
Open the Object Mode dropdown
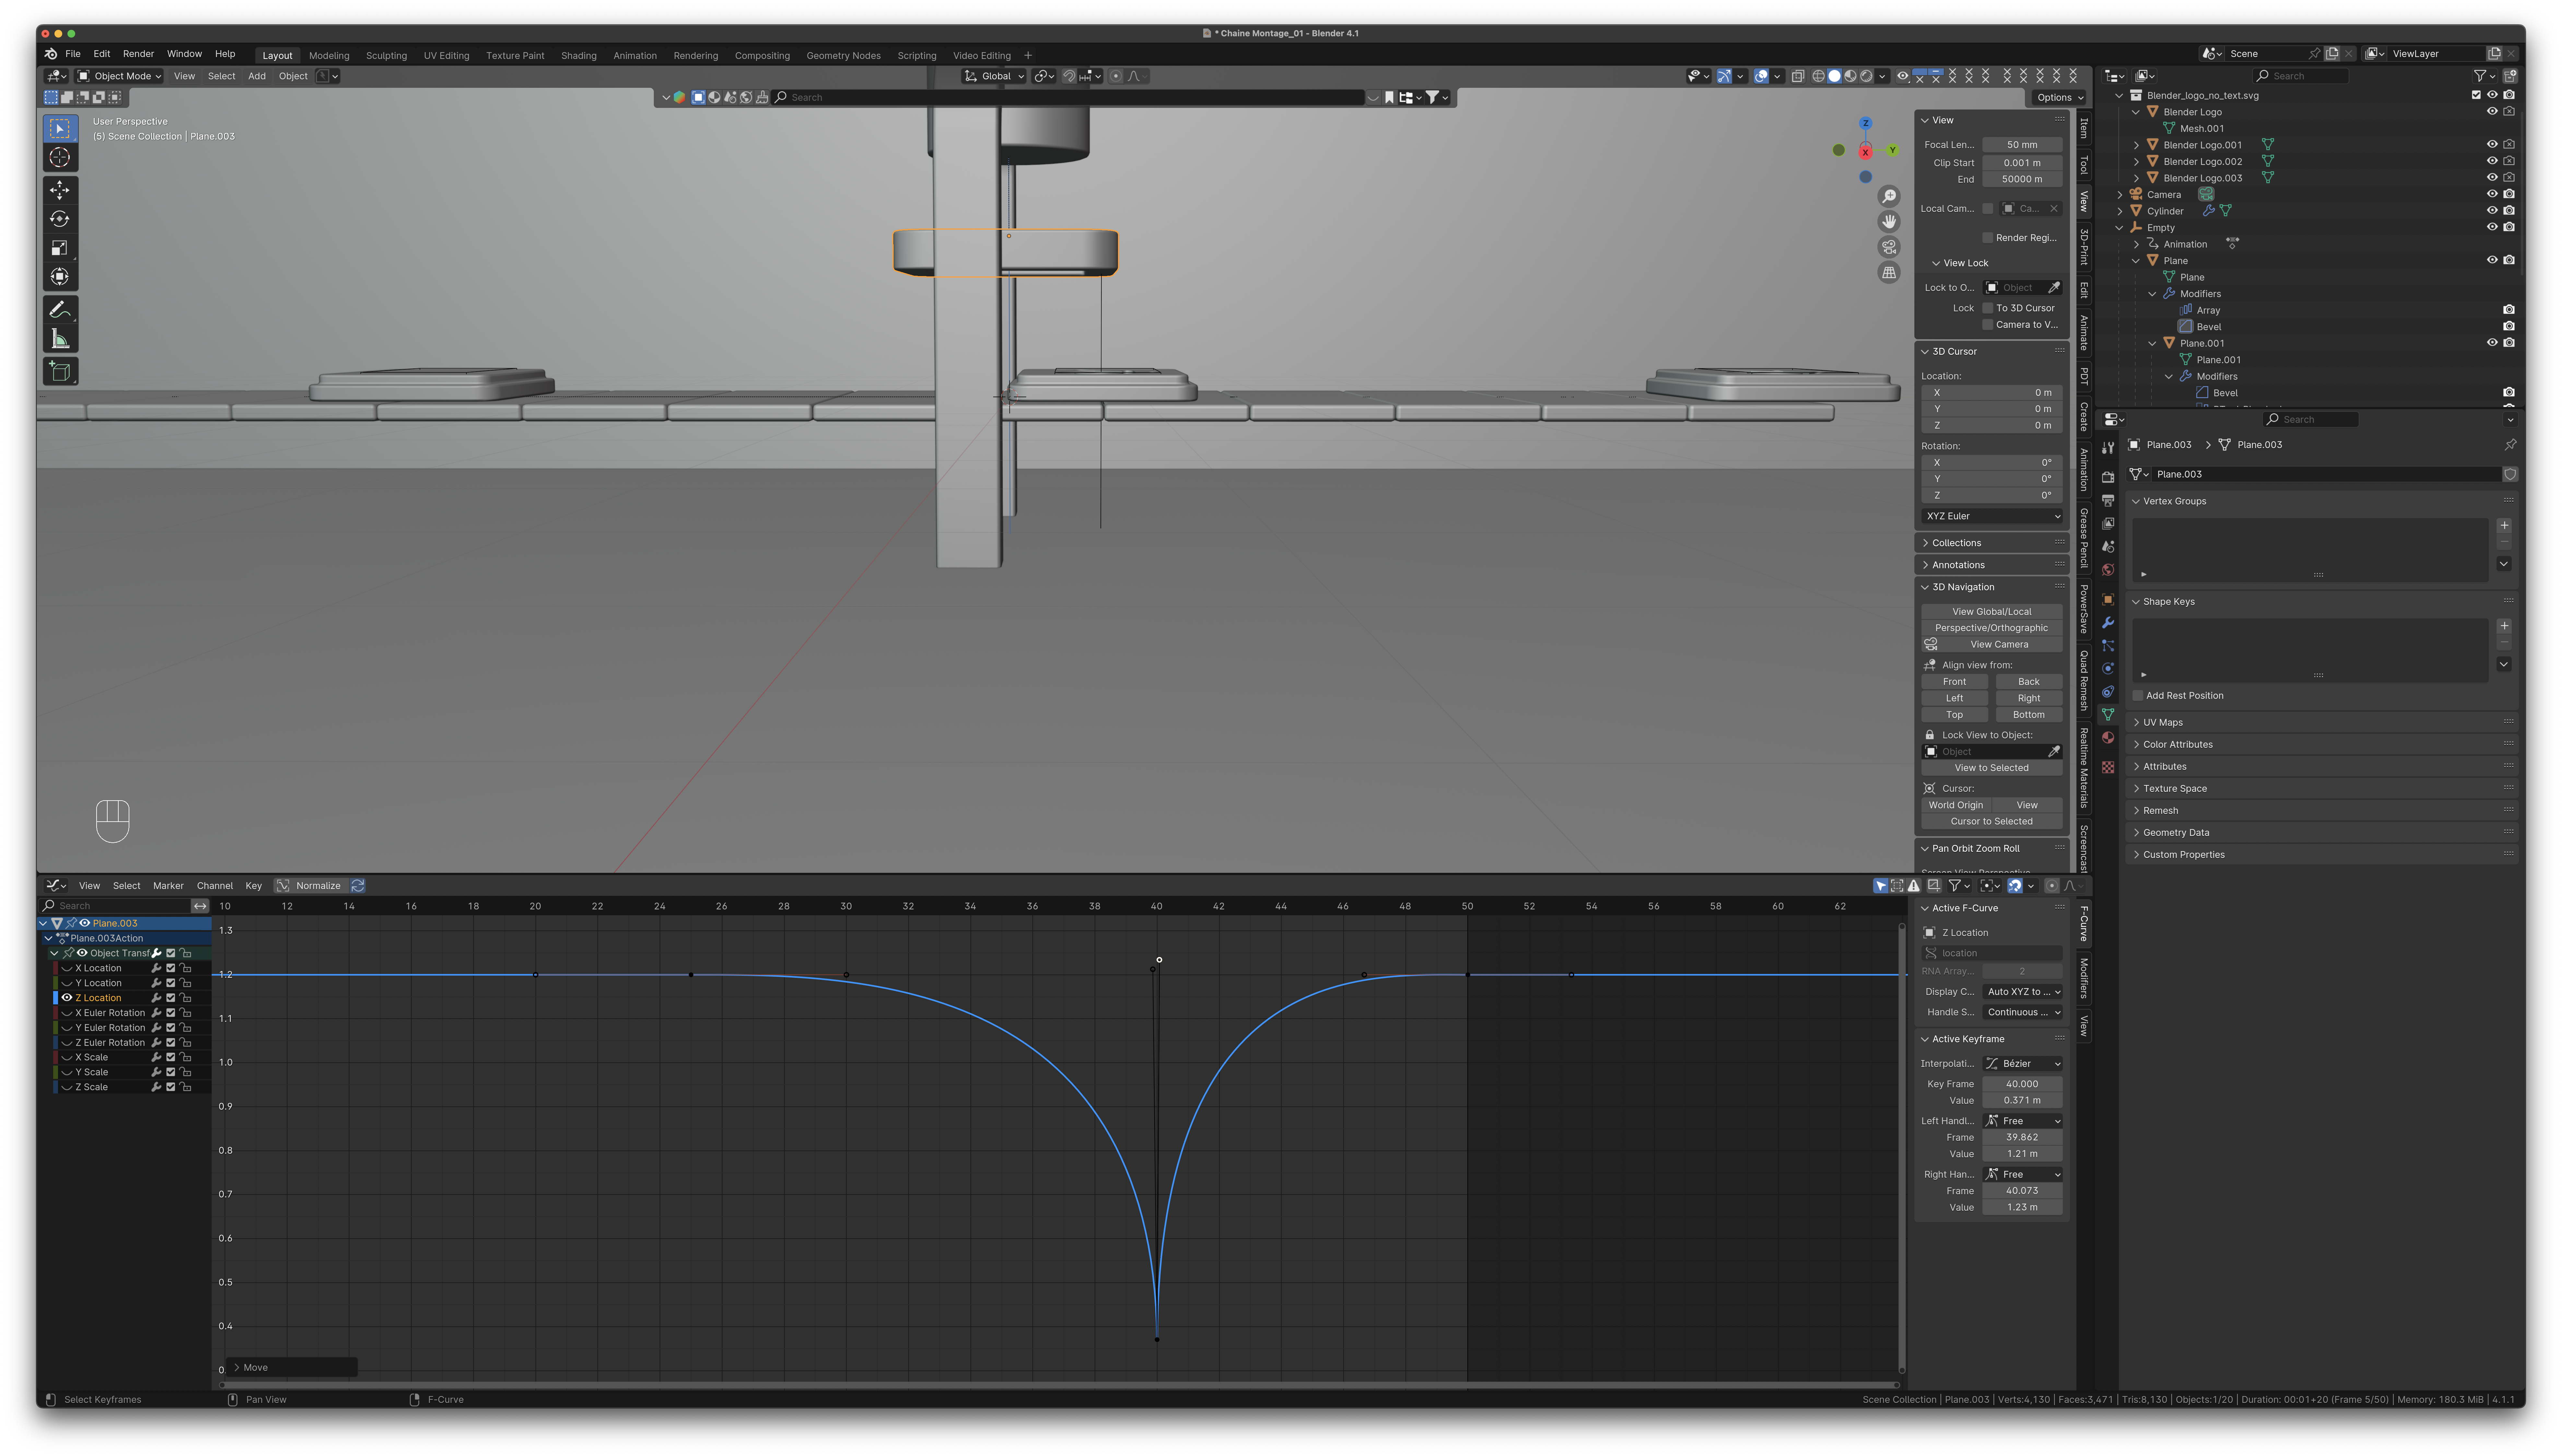click(x=120, y=76)
